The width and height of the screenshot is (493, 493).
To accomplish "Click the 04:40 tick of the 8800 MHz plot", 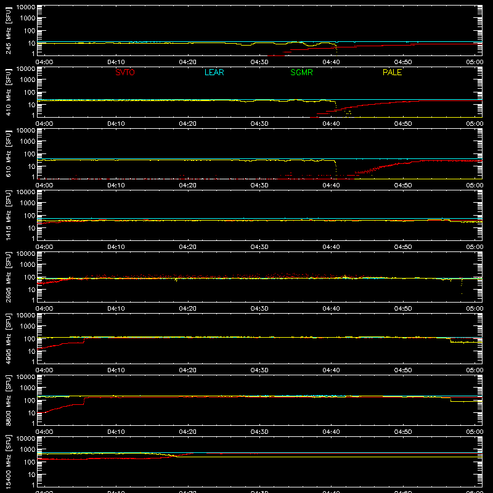I will [331, 432].
